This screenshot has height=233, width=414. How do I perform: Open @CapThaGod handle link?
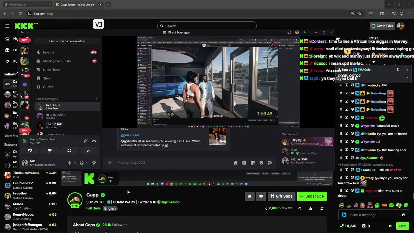coord(168,202)
